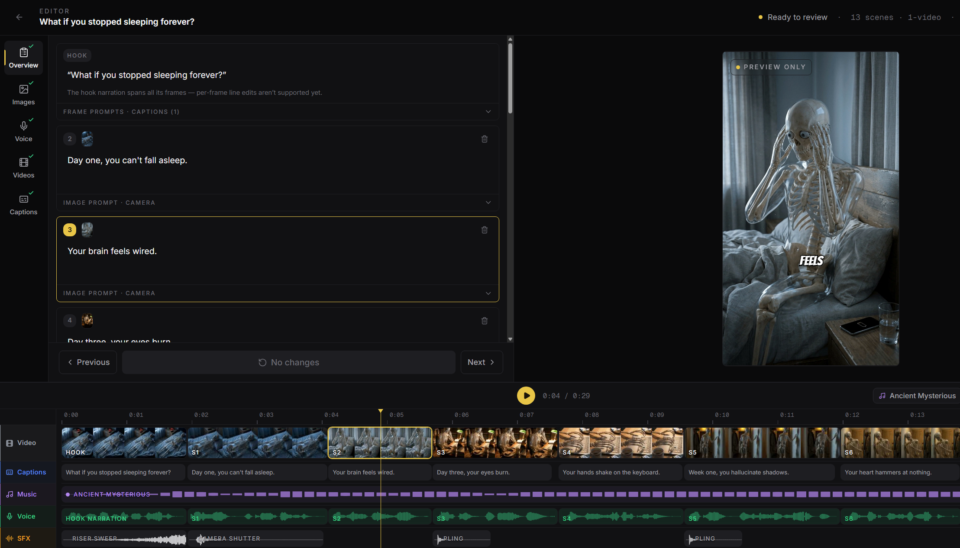Viewport: 960px width, 548px height.
Task: Delete scene 3 with trash icon
Action: [485, 230]
